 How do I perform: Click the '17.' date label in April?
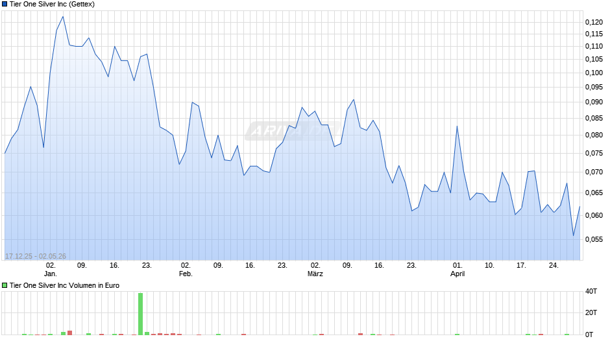pyautogui.click(x=521, y=266)
